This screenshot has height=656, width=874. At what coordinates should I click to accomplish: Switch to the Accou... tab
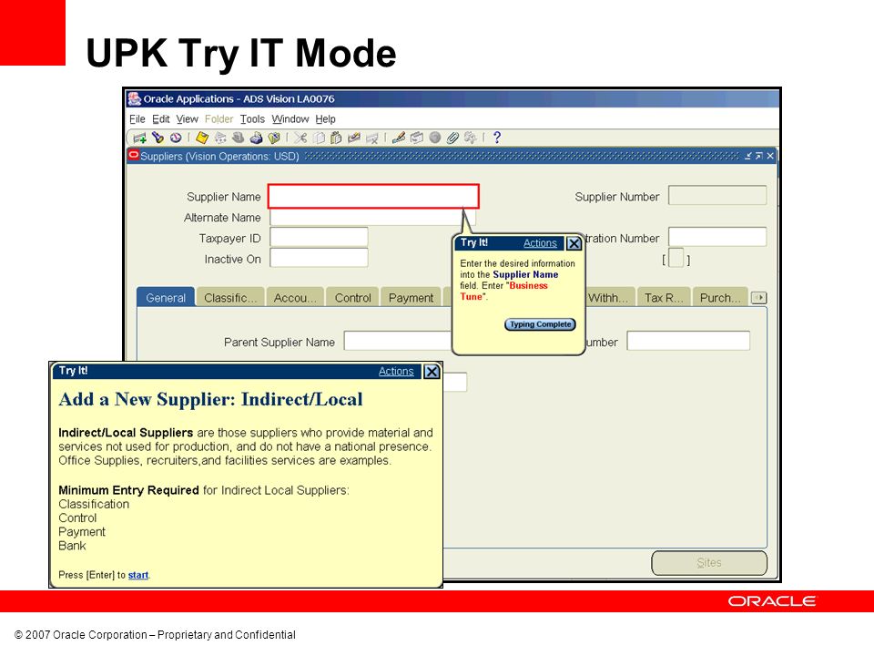[x=295, y=297]
